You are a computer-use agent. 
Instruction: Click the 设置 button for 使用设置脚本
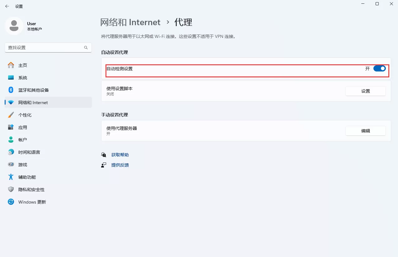[x=365, y=91]
